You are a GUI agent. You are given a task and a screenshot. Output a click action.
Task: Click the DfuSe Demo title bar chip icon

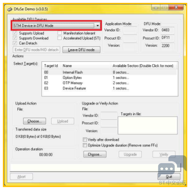(x=10, y=9)
